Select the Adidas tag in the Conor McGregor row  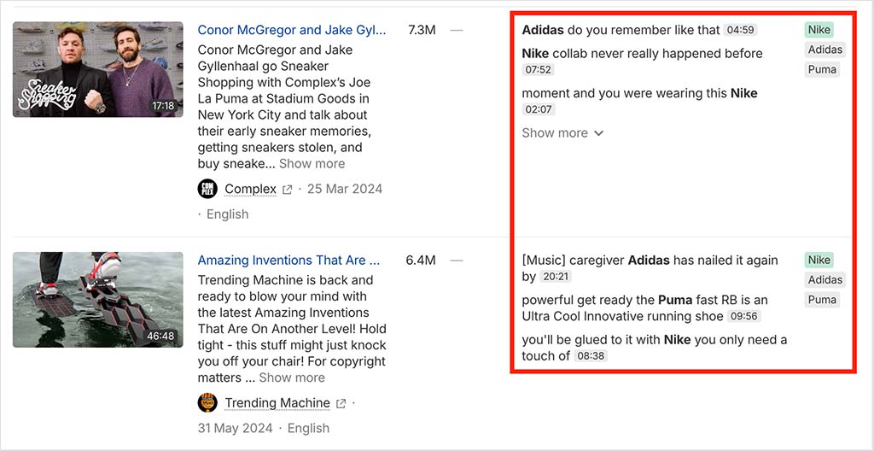tap(825, 50)
